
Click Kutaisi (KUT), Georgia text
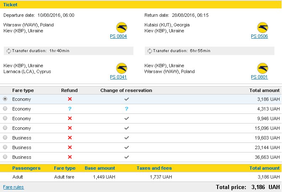pos(167,25)
